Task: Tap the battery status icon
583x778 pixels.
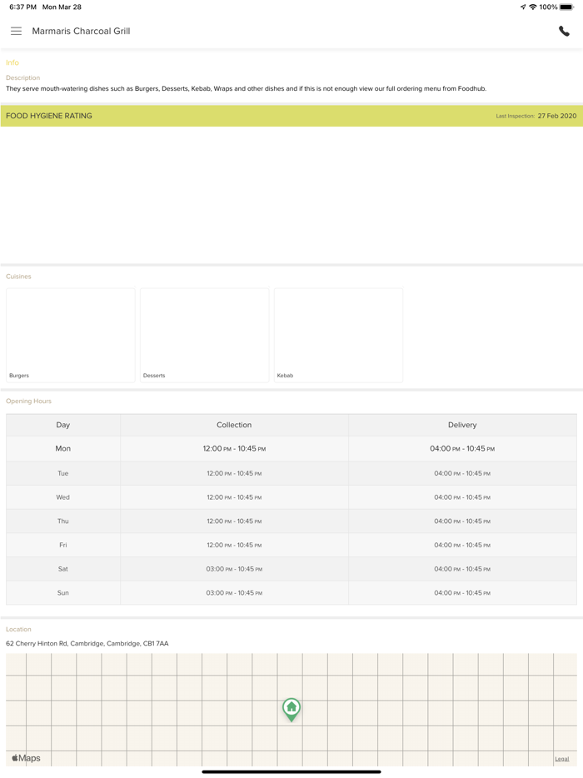Action: click(x=566, y=7)
